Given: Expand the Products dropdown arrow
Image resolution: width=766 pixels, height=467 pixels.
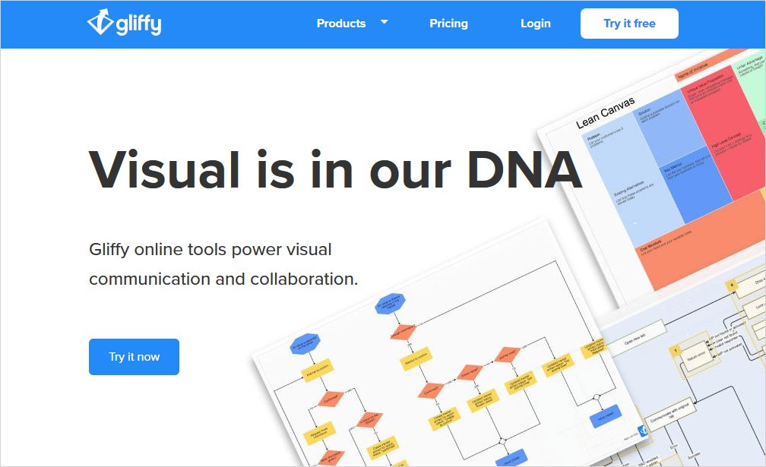Looking at the screenshot, I should (x=384, y=22).
